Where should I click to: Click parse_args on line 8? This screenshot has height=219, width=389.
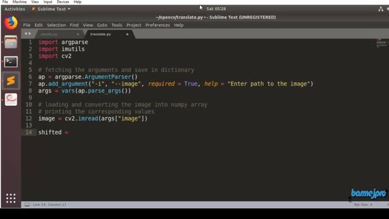pyautogui.click(x=104, y=91)
